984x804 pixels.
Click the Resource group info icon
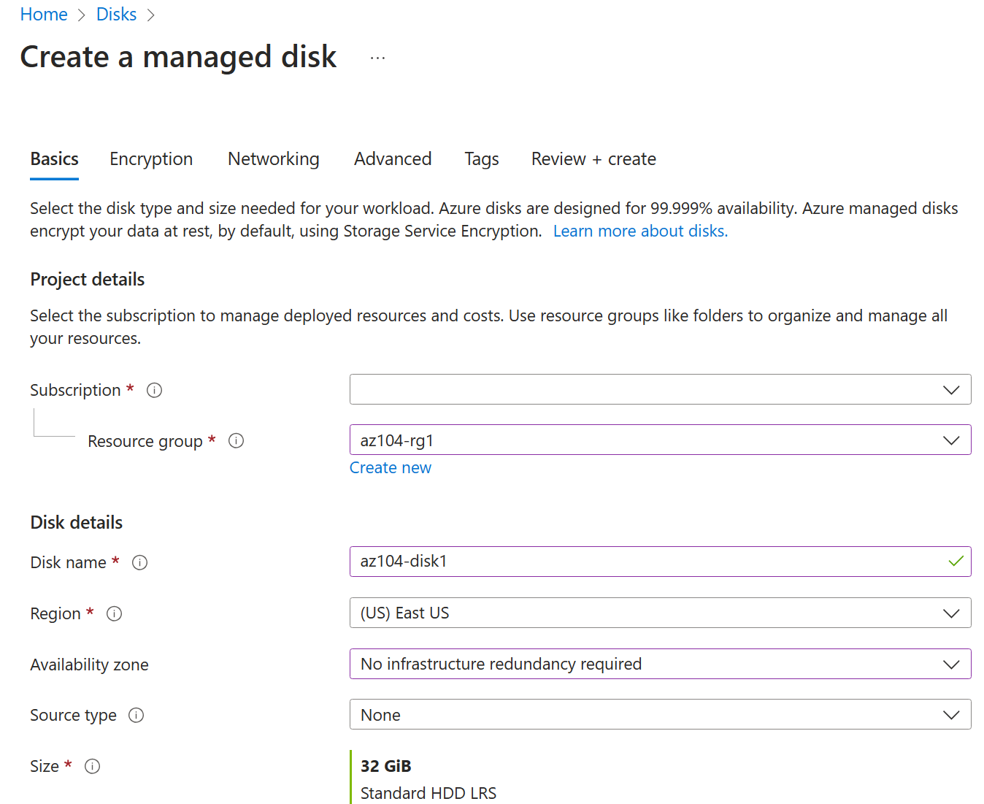[x=236, y=441]
